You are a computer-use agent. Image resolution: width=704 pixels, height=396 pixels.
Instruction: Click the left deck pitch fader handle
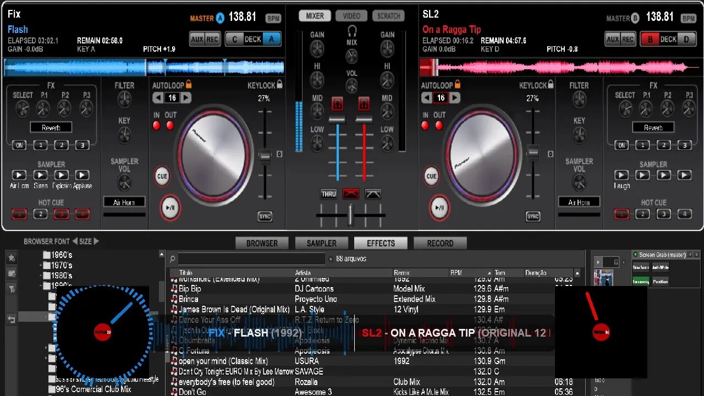[x=265, y=156]
